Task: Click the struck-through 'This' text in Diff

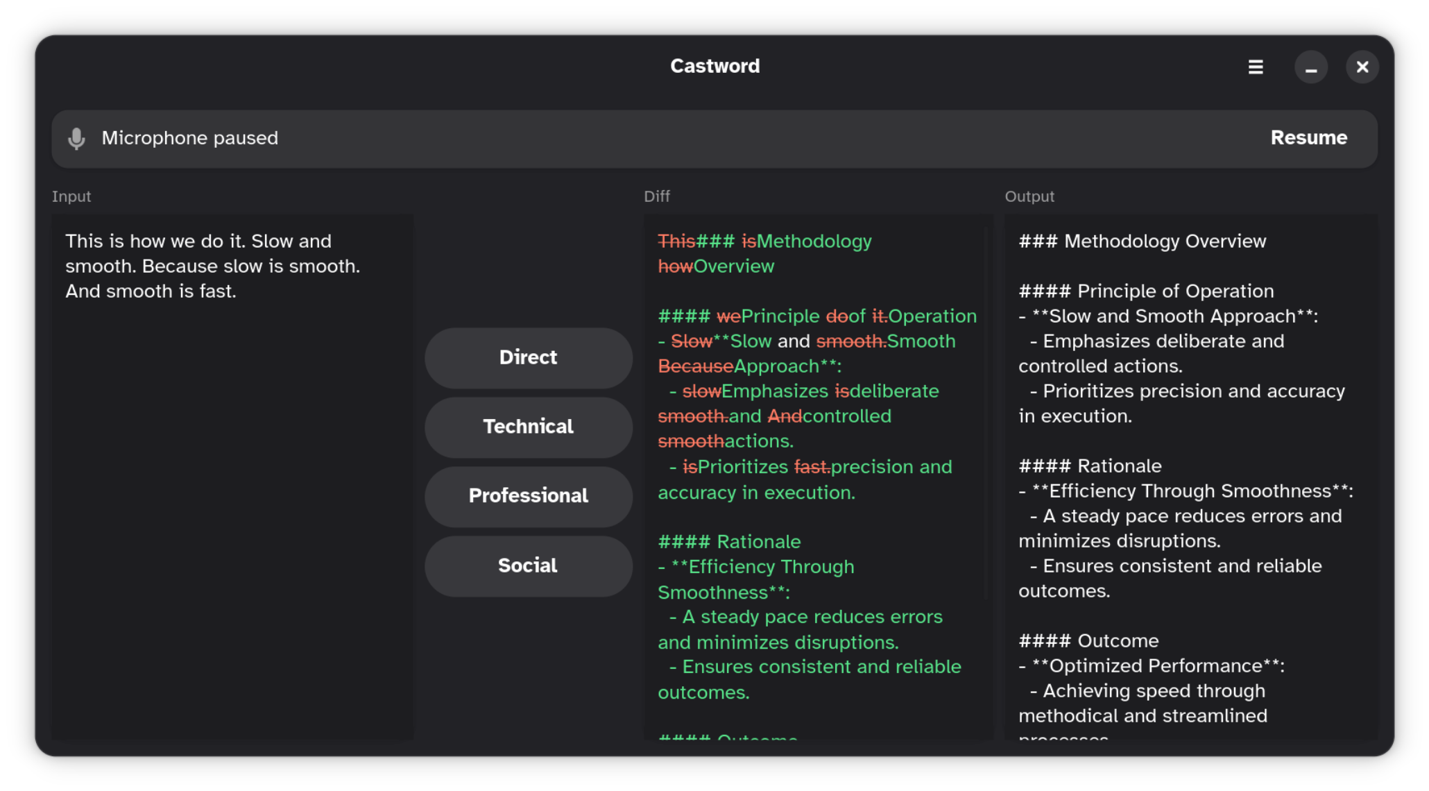Action: click(x=676, y=241)
